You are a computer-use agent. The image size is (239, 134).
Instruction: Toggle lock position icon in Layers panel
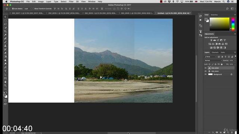[215, 64]
